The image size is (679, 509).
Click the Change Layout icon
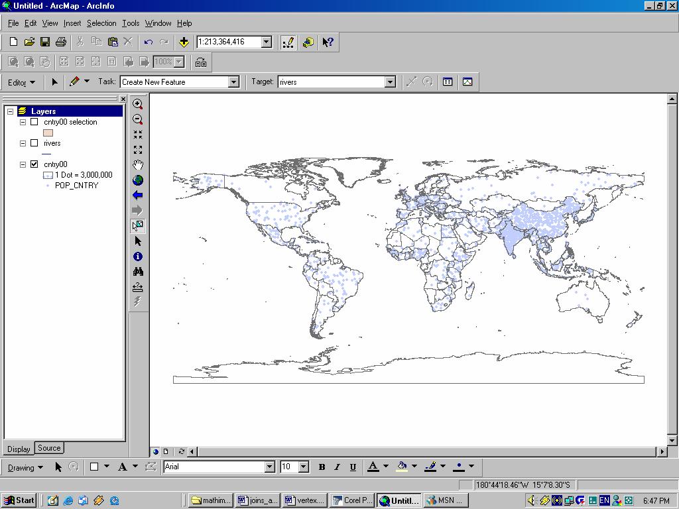point(200,62)
